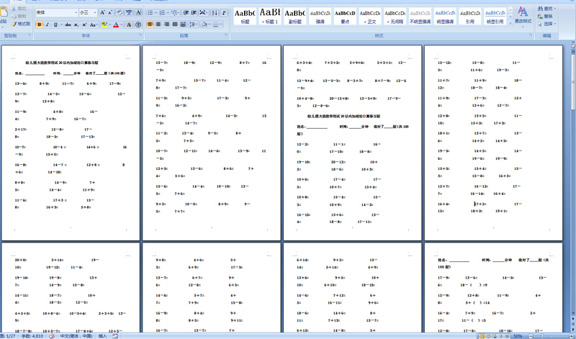Click the Distributed alignment icon
This screenshot has width=576, height=339.
183,24
